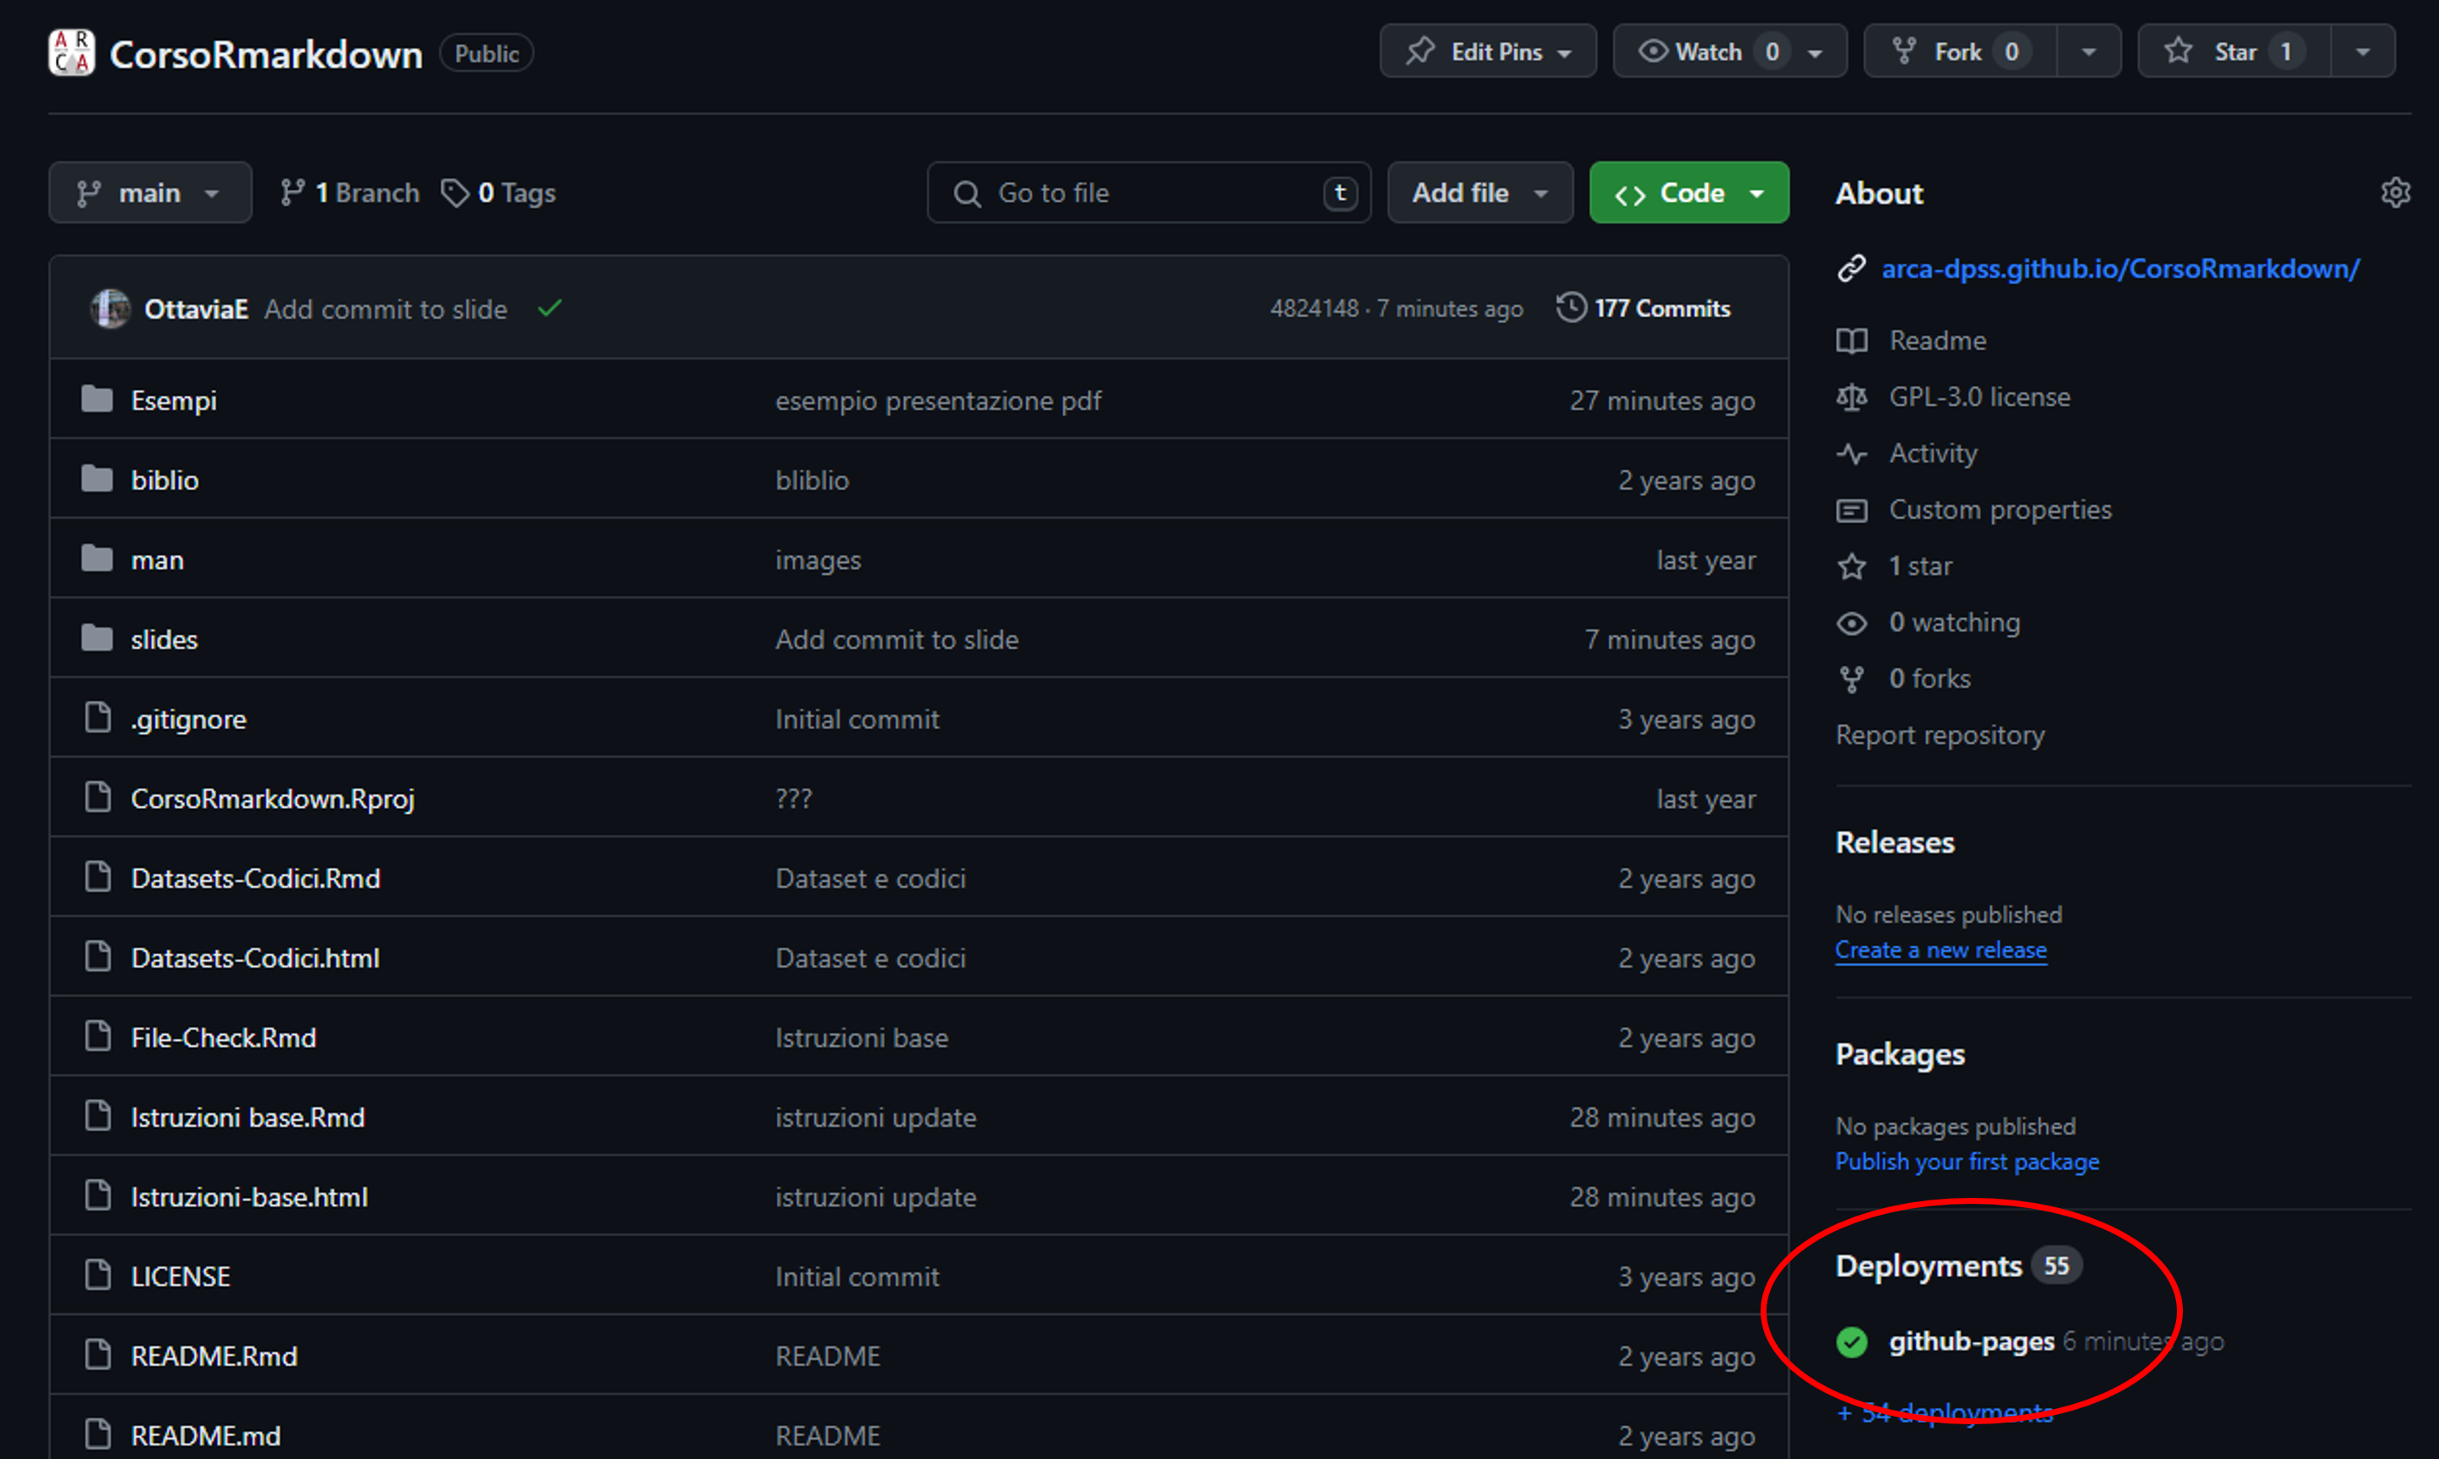Image resolution: width=2439 pixels, height=1459 pixels.
Task: Open the 'bliblio' commit message link
Action: 812,480
